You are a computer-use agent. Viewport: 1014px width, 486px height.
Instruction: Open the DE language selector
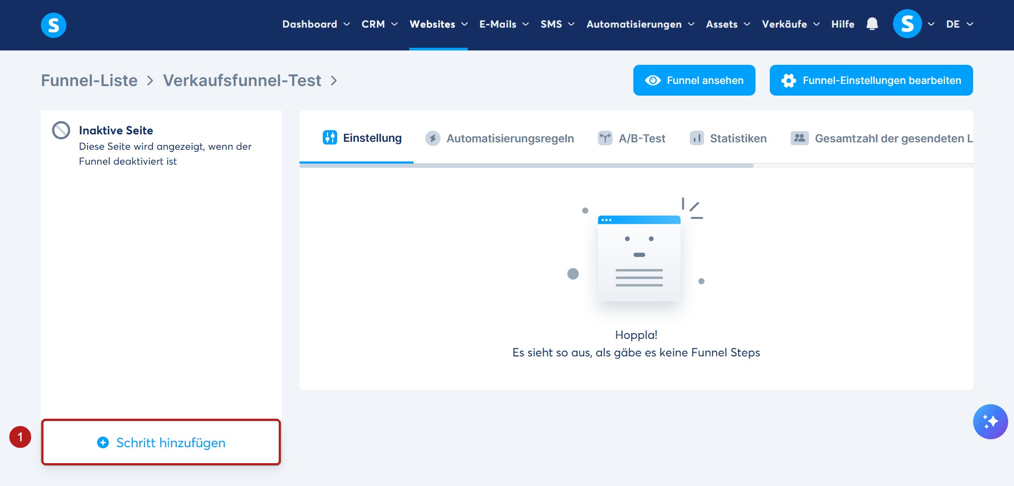tap(959, 24)
